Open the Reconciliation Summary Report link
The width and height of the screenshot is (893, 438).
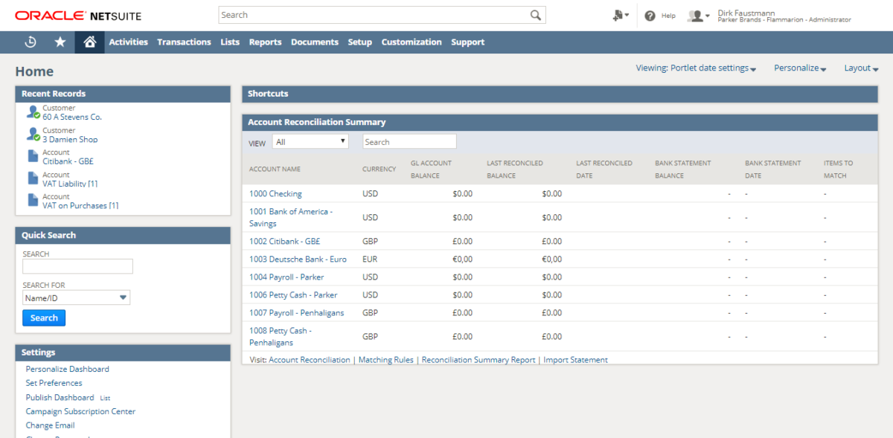coord(478,360)
